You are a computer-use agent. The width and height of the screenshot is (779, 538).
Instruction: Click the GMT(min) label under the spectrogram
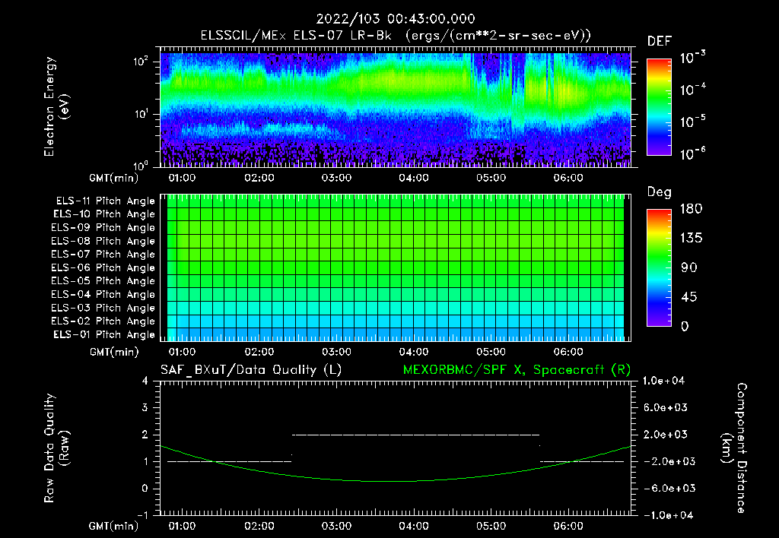114,178
